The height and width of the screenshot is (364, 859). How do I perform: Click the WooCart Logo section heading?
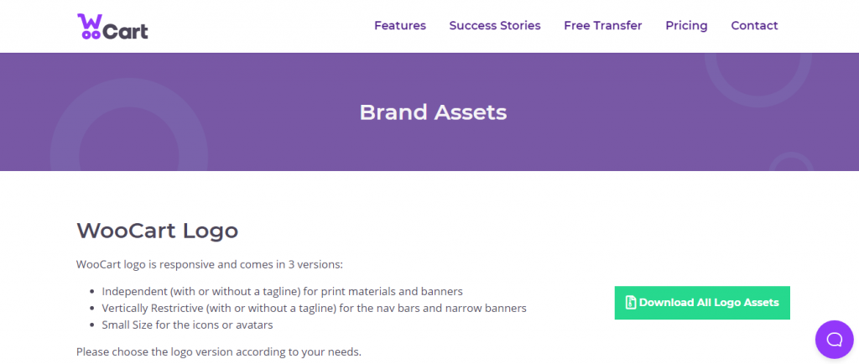(x=157, y=231)
